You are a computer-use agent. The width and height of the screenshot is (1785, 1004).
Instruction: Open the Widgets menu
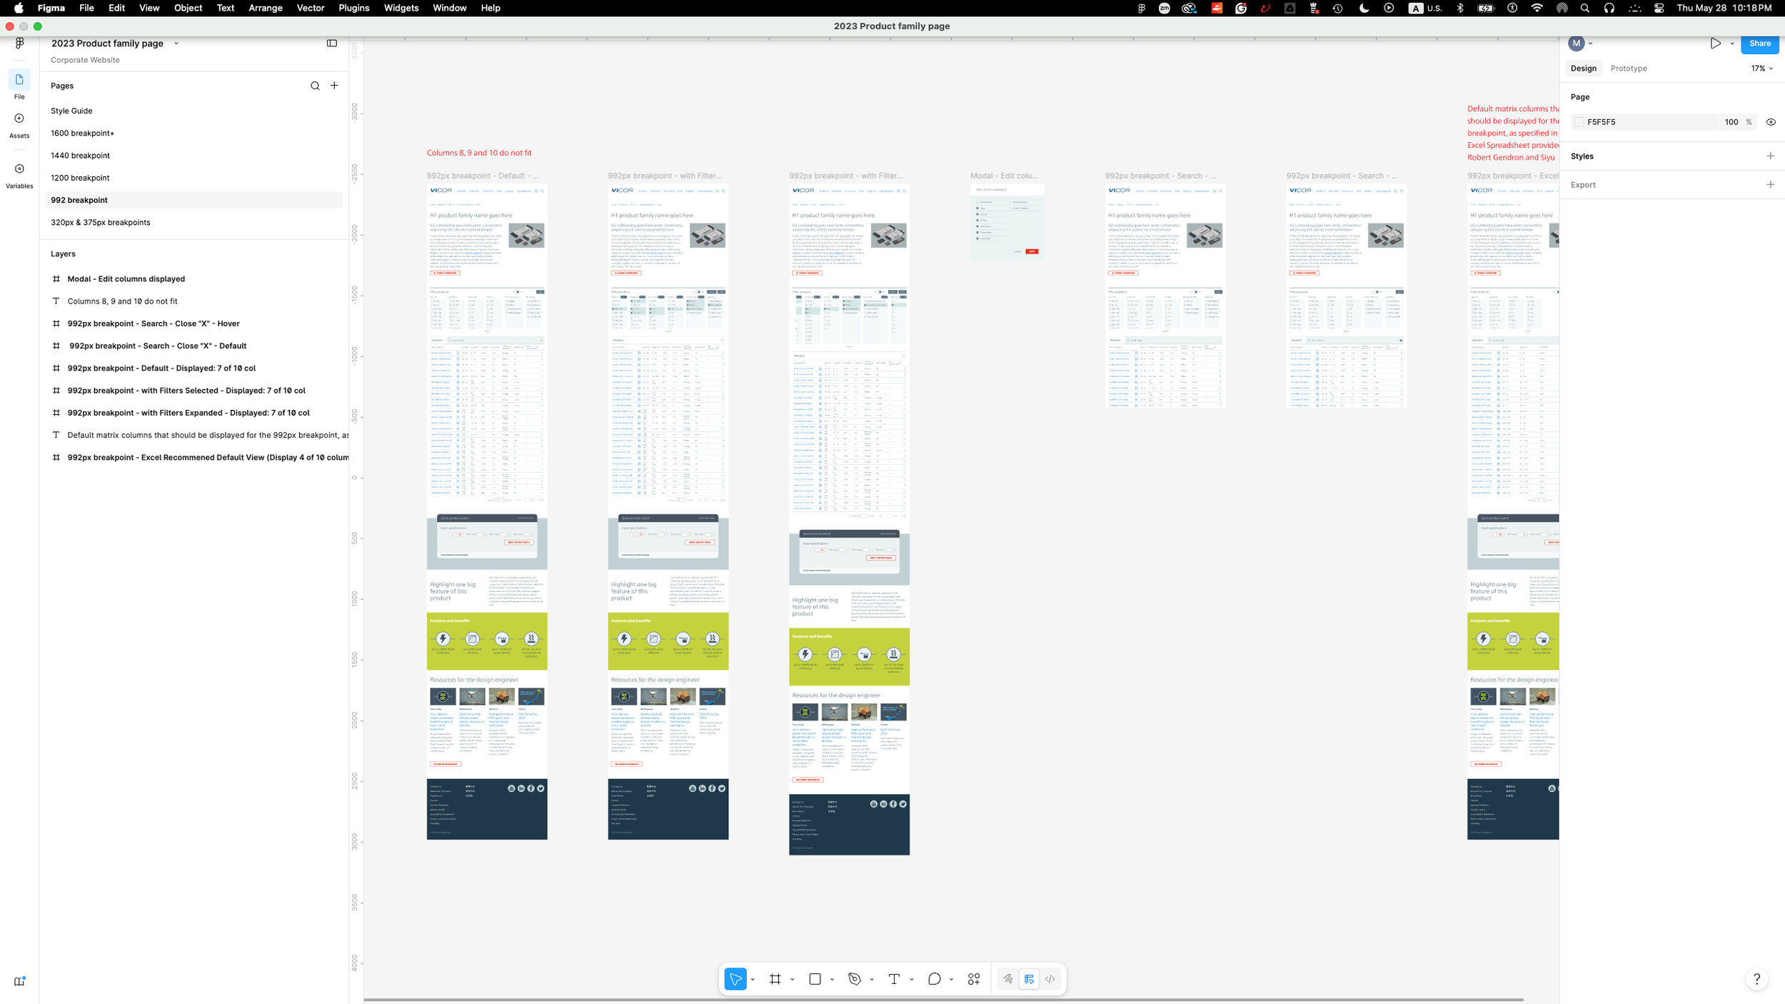click(401, 8)
